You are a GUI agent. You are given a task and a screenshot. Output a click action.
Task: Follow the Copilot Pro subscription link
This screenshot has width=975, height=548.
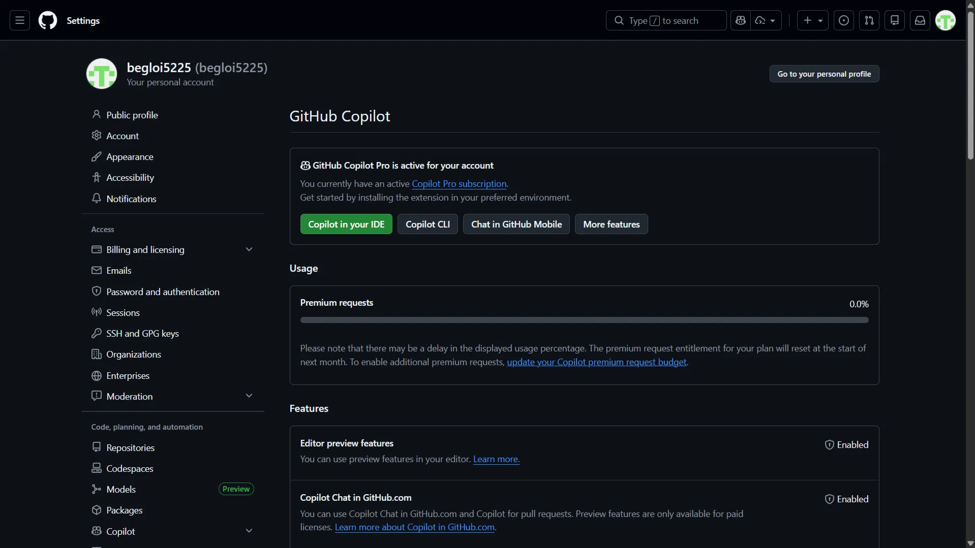[459, 184]
